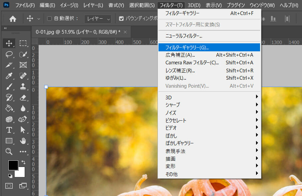This screenshot has width=302, height=196.
Task: Select the Eyedropper tool
Action: (x=9, y=76)
